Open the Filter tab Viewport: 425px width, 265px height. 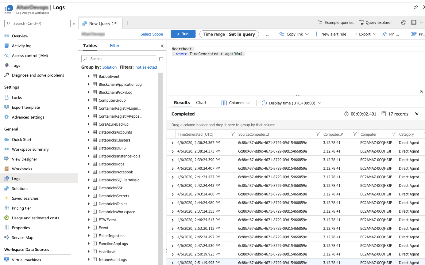click(x=115, y=46)
